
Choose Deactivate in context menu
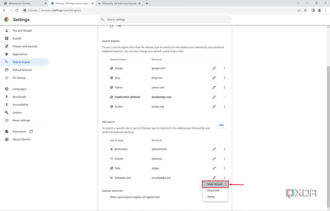[215, 190]
